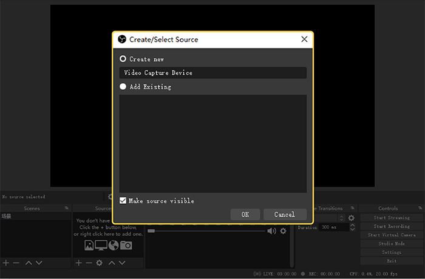Click the Video Capture Device name field

point(212,73)
